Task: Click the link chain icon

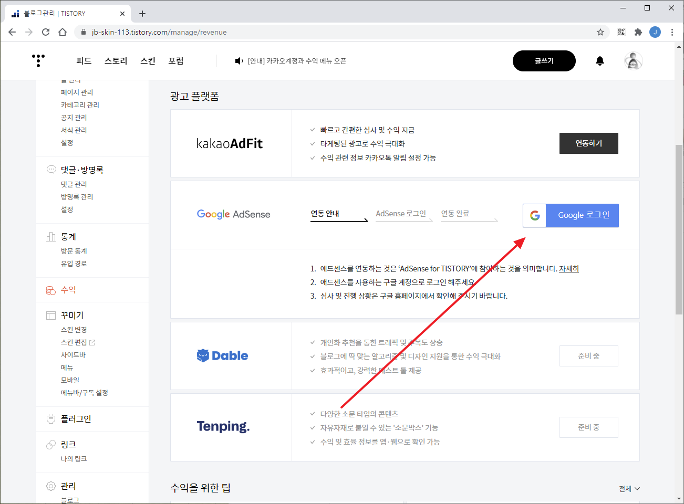Action: coord(51,445)
